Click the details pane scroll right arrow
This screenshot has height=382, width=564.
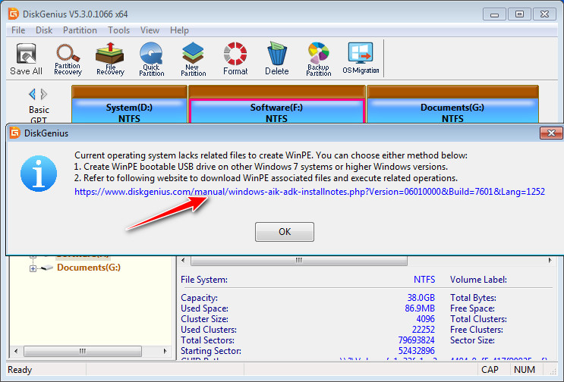550,260
